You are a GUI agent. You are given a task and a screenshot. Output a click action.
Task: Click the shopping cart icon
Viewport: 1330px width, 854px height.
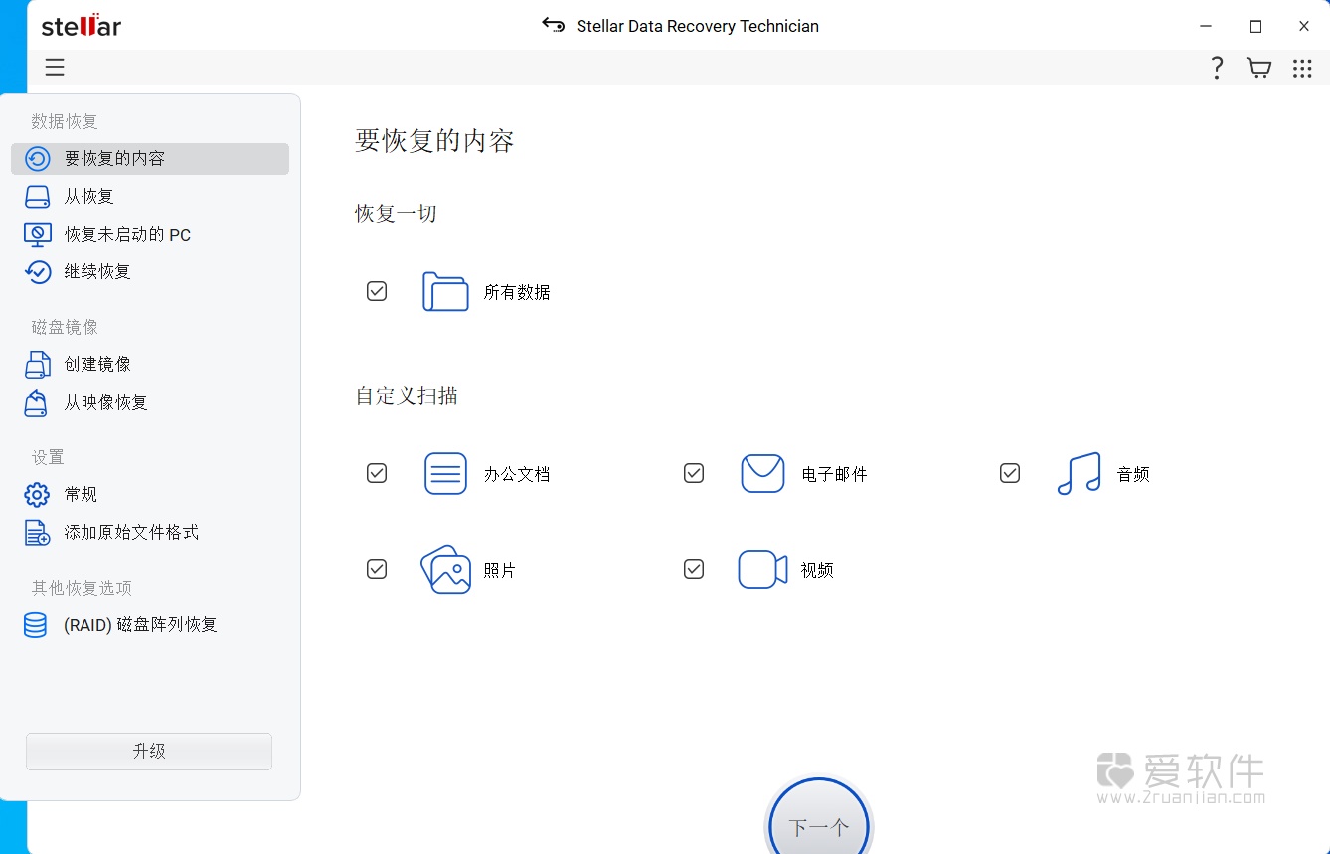point(1258,67)
